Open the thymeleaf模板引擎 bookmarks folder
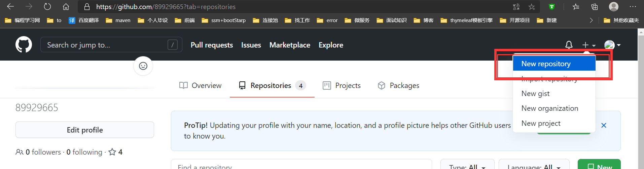The image size is (644, 169). click(467, 20)
